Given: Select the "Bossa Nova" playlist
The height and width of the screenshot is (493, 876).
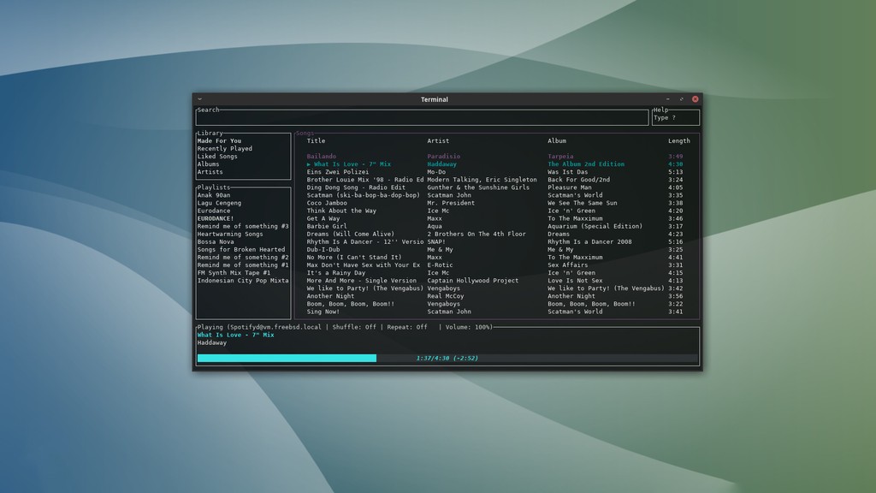Looking at the screenshot, I should click(x=217, y=241).
